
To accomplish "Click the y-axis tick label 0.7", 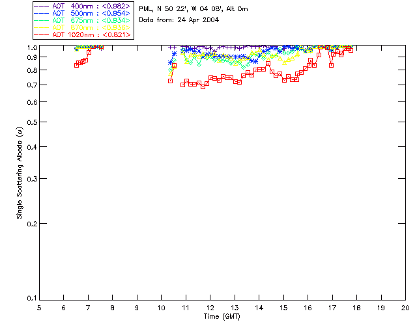I will pyautogui.click(x=32, y=85).
